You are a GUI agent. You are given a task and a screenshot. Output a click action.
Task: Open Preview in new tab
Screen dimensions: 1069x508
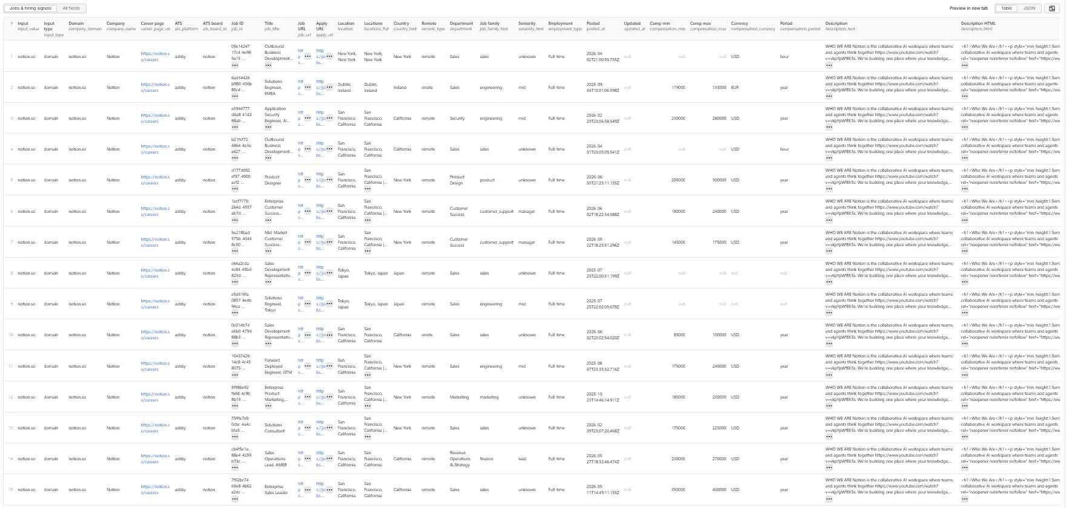point(968,8)
